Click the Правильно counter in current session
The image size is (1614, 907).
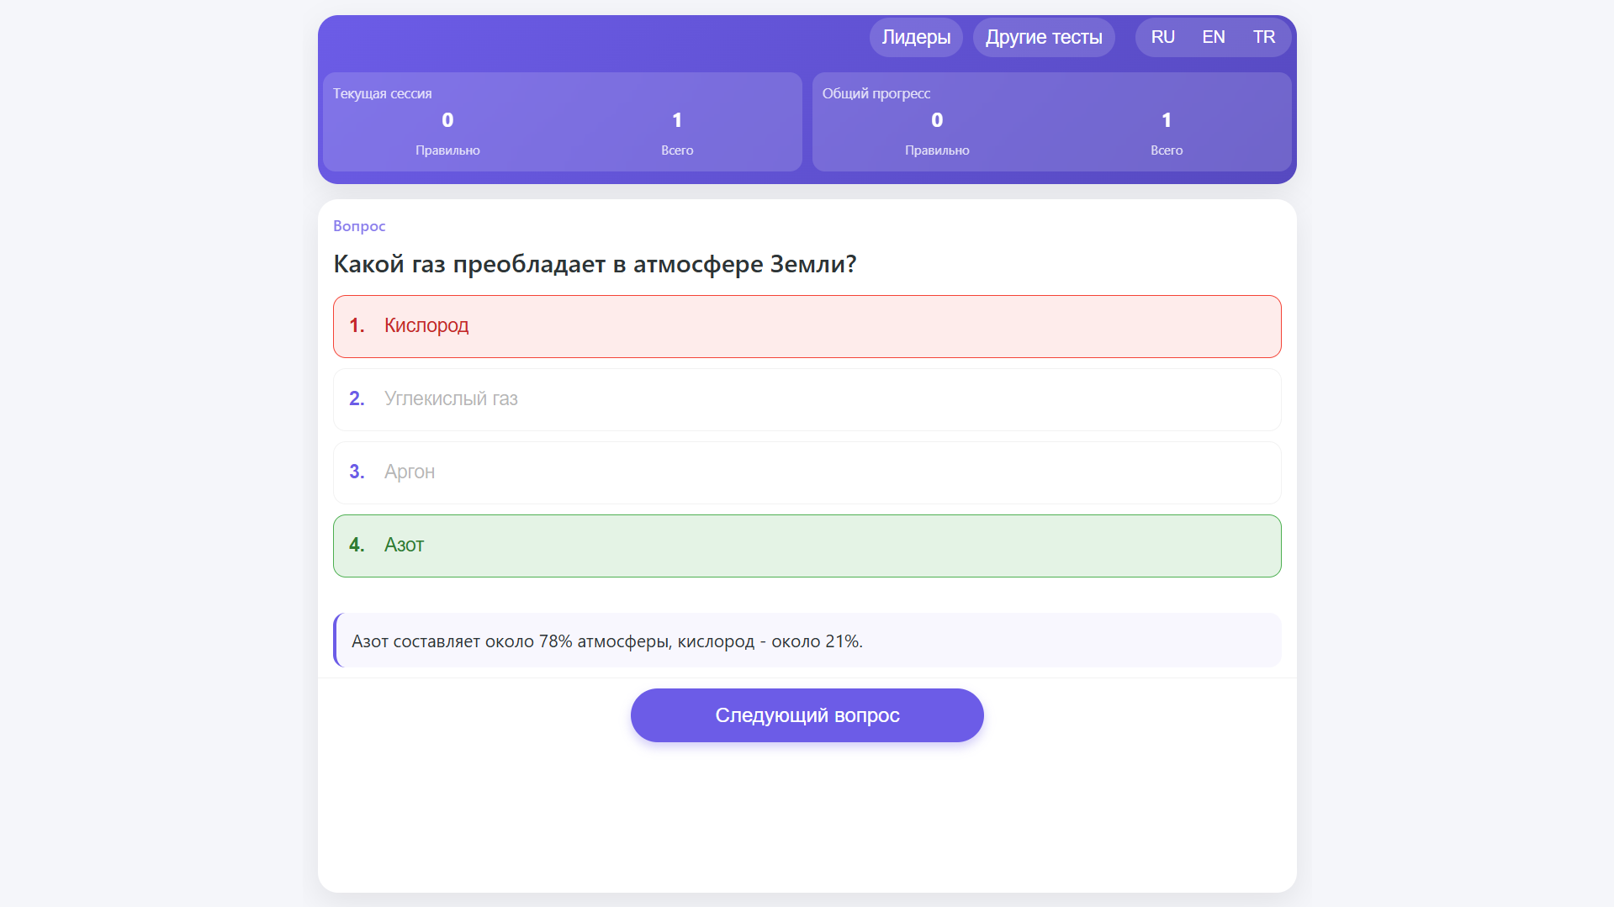coord(447,150)
